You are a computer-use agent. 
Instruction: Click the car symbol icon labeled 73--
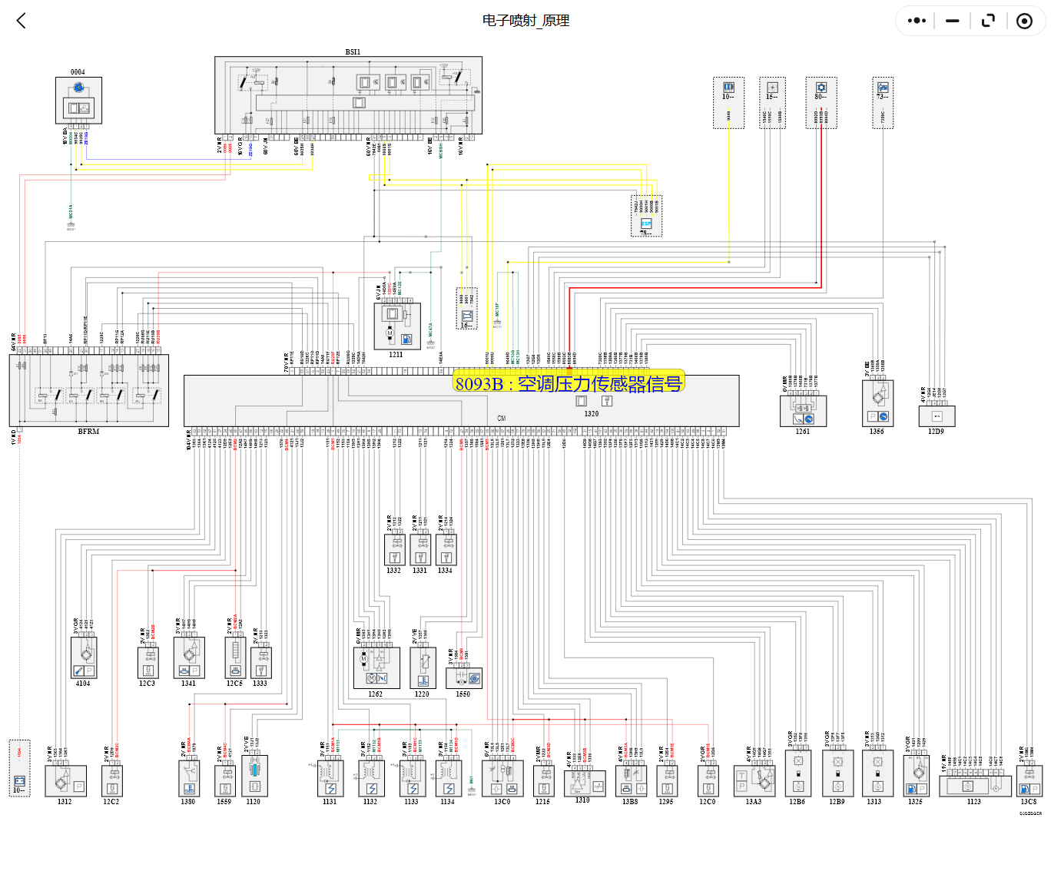pyautogui.click(x=882, y=88)
